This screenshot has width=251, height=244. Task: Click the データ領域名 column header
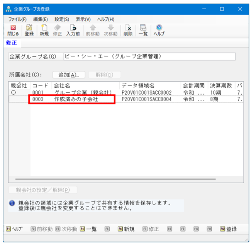click(150, 85)
